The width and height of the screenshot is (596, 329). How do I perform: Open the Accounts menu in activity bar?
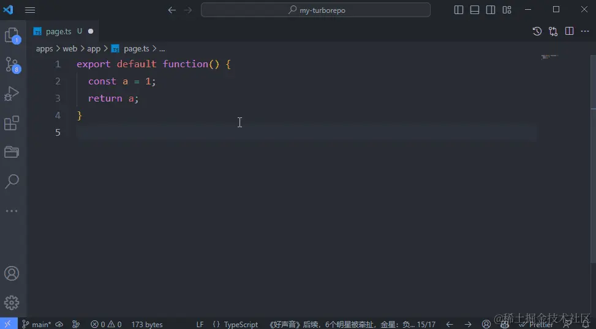(x=12, y=273)
